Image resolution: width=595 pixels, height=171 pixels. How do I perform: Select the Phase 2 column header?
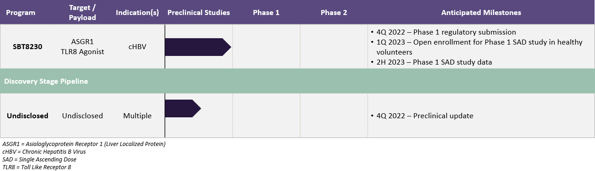pos(334,13)
